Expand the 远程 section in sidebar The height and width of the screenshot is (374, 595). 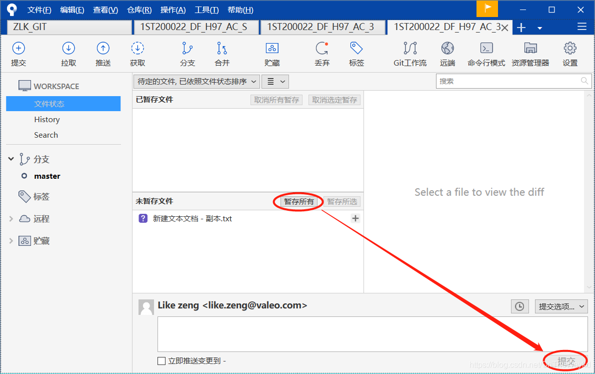11,219
